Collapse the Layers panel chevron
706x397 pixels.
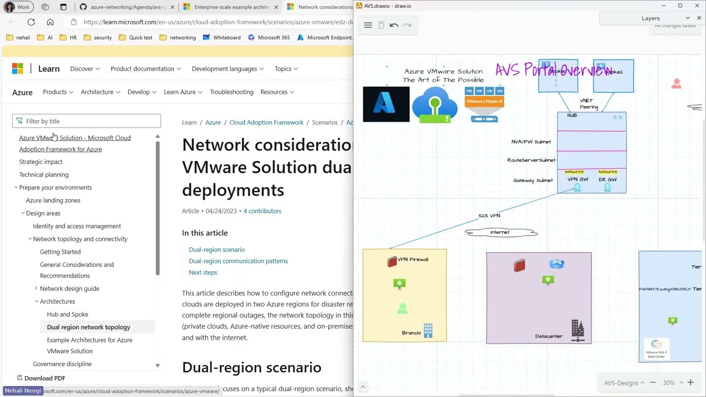pyautogui.click(x=687, y=18)
